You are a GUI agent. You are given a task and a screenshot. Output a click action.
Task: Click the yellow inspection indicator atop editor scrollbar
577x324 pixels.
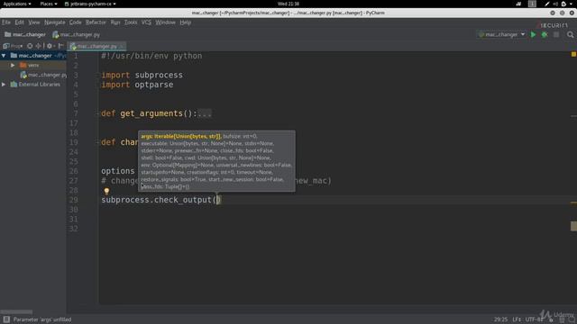[573, 54]
